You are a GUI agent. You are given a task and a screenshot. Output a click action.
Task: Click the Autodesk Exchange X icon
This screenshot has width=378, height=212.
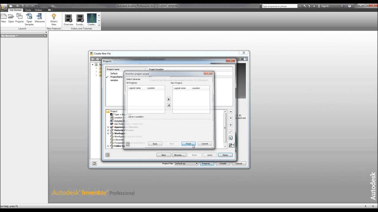pyautogui.click(x=343, y=6)
